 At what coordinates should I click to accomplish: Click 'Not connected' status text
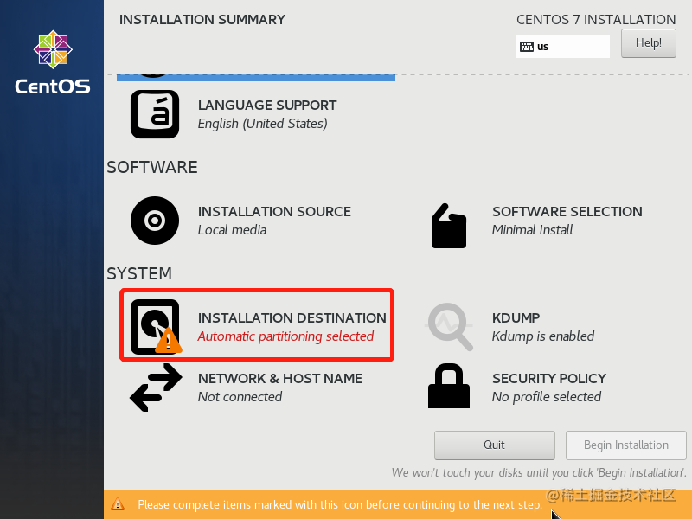[240, 397]
